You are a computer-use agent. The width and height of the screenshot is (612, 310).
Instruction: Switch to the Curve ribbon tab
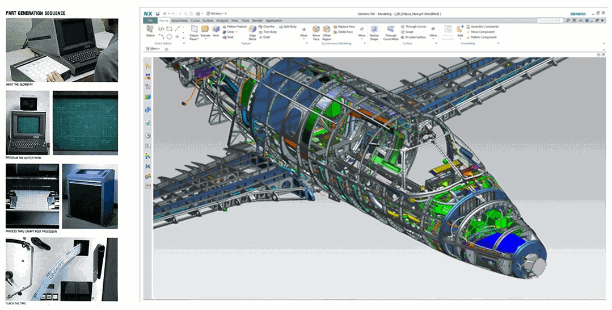pyautogui.click(x=195, y=20)
